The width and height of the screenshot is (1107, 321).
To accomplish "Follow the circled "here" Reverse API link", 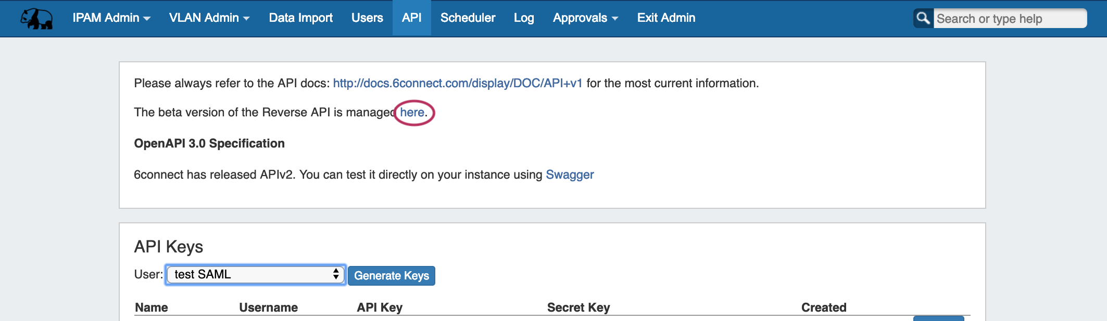I will (x=412, y=112).
